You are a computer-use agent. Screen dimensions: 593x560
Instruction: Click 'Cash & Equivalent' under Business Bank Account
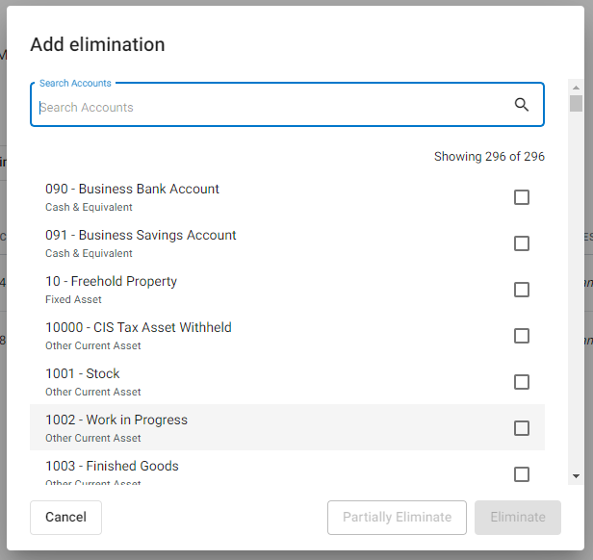pyautogui.click(x=89, y=207)
